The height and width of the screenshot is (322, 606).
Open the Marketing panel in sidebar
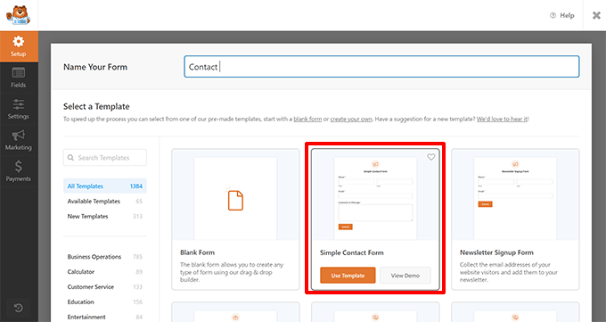(x=19, y=141)
